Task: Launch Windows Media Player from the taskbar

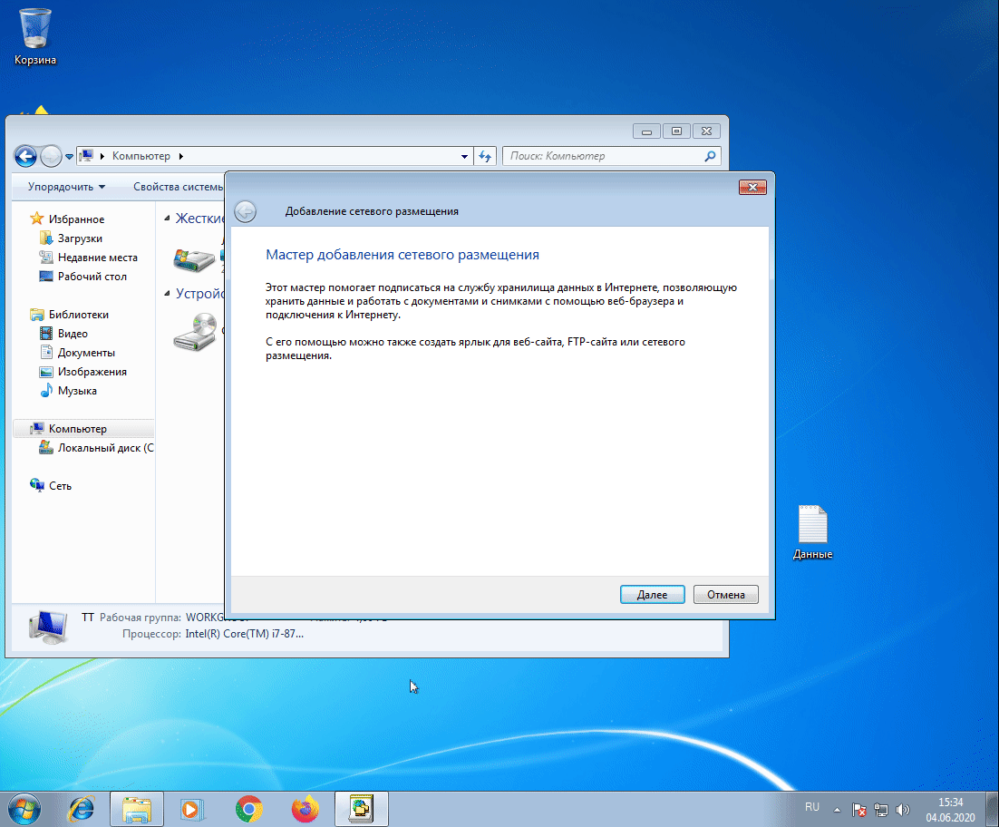Action: (x=192, y=809)
